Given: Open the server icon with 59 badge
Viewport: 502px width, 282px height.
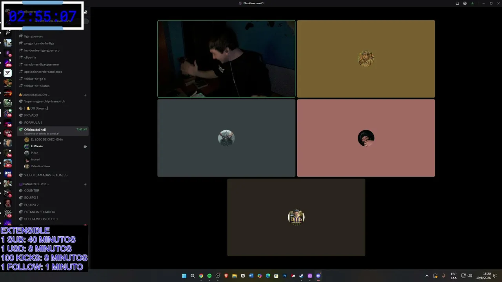Looking at the screenshot, I should (x=8, y=113).
